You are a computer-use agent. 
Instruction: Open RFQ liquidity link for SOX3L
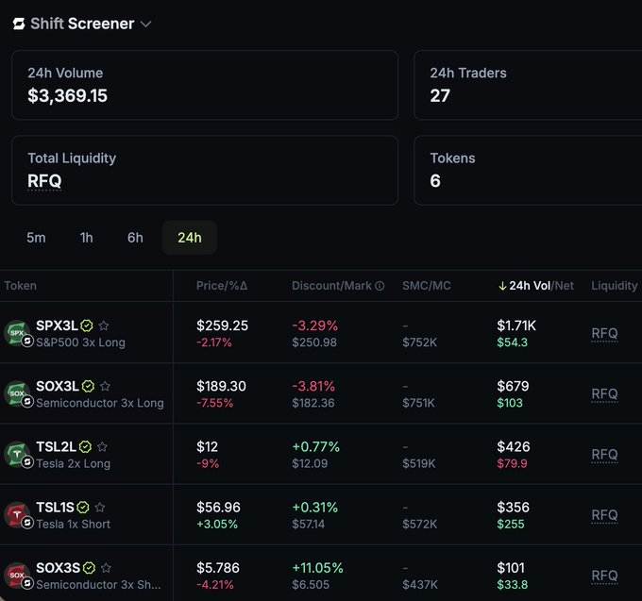pyautogui.click(x=604, y=394)
